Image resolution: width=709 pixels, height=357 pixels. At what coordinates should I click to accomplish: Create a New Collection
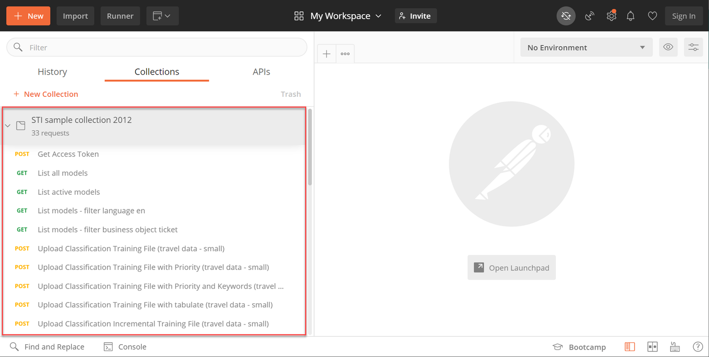point(46,94)
